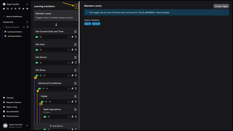Image resolution: width=233 pixels, height=131 pixels.
Task: Click the Add Block button
Action: pos(56,126)
